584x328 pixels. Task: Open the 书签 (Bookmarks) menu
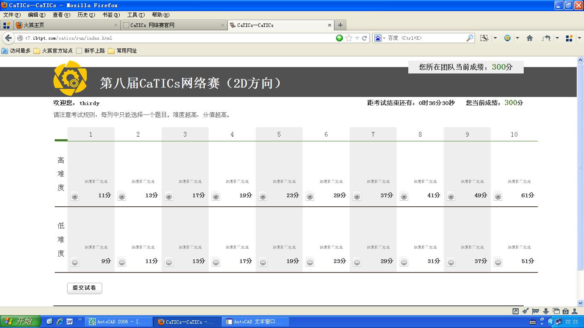tap(111, 15)
